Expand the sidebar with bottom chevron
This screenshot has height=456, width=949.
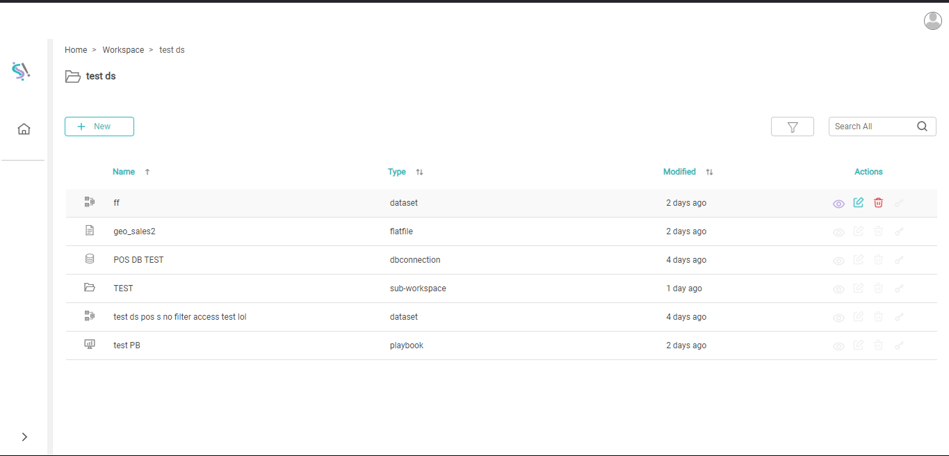pyautogui.click(x=24, y=437)
